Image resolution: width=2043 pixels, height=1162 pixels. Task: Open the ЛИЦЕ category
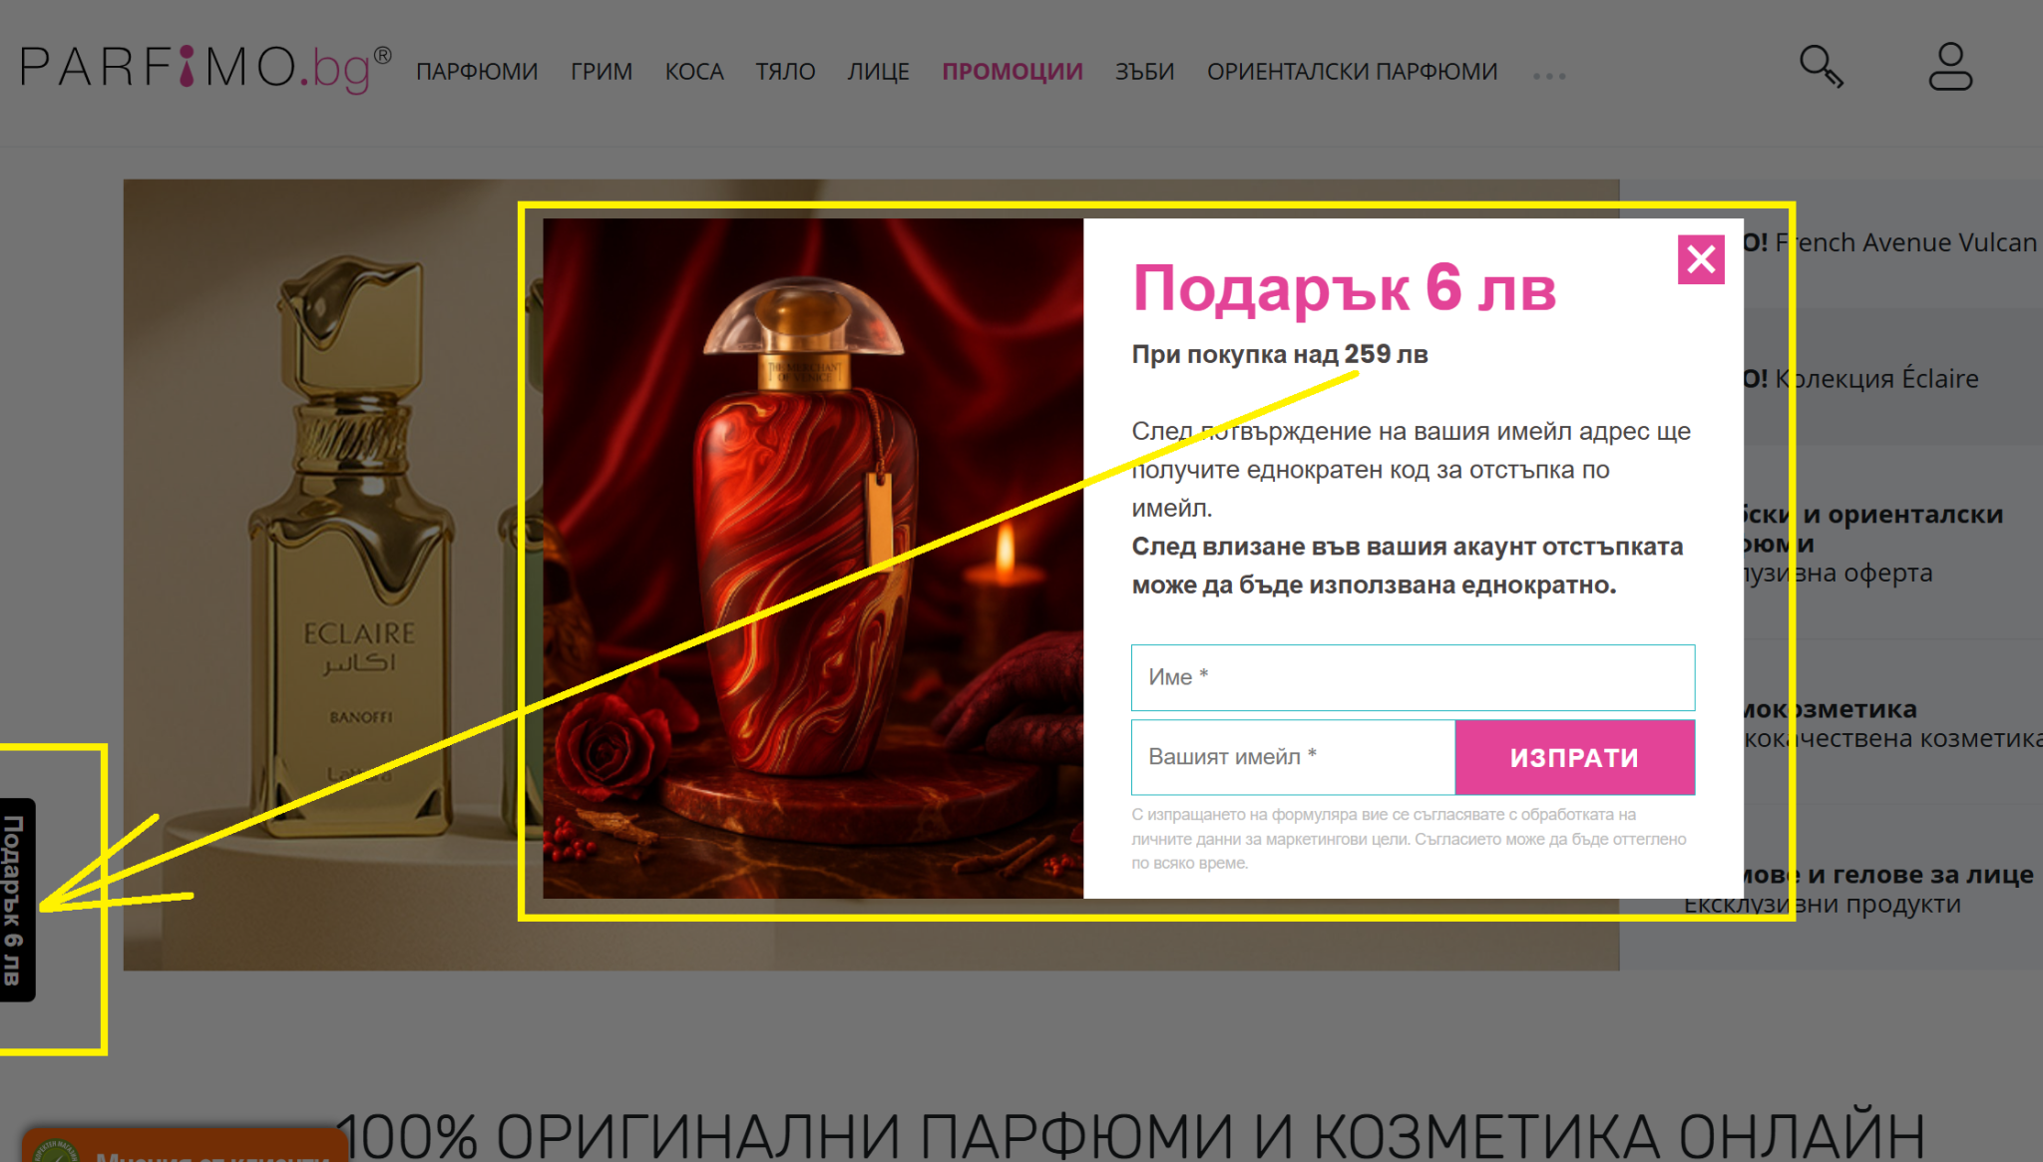click(x=878, y=72)
